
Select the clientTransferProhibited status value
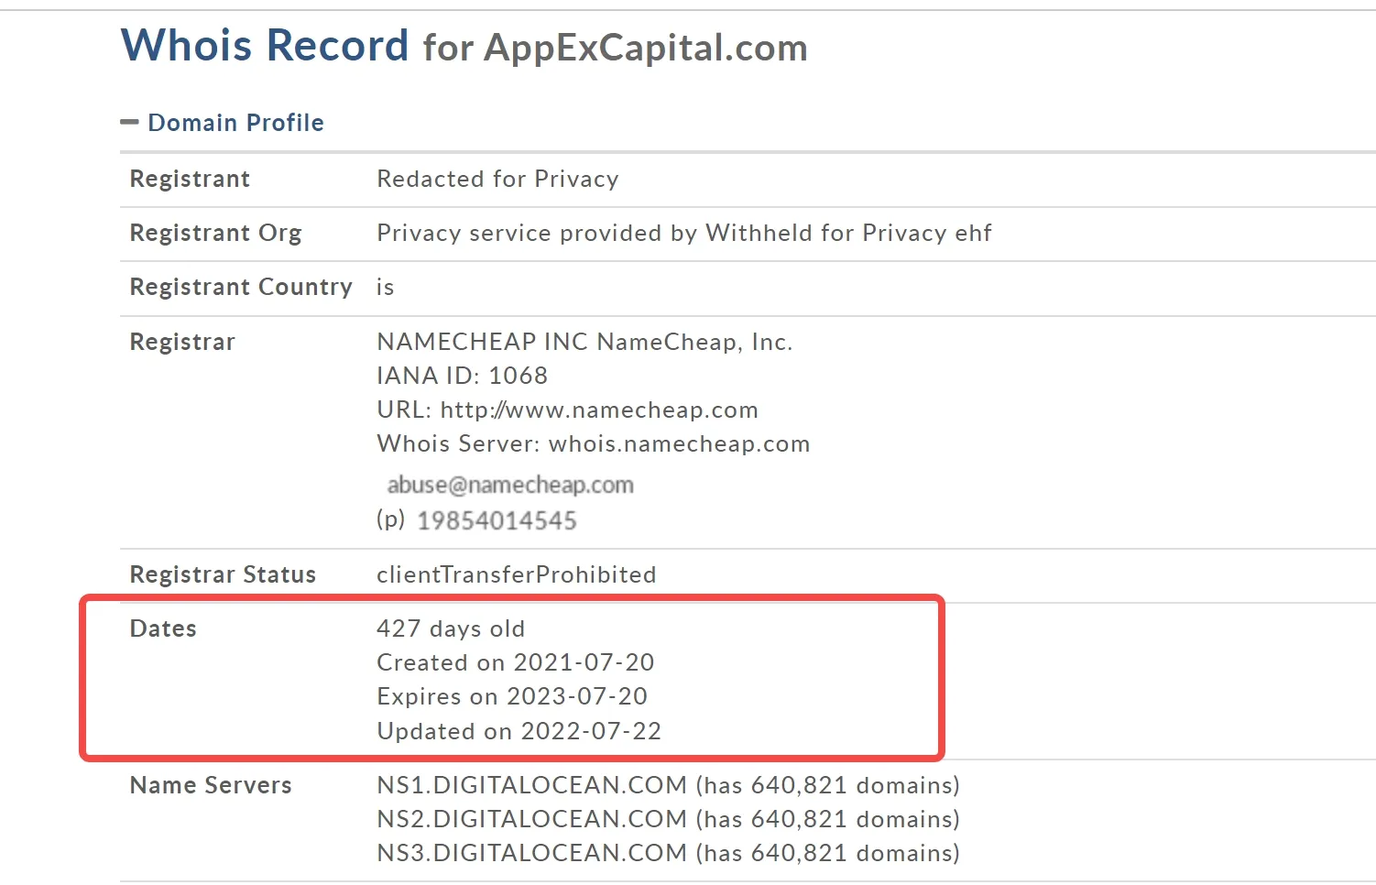517,574
